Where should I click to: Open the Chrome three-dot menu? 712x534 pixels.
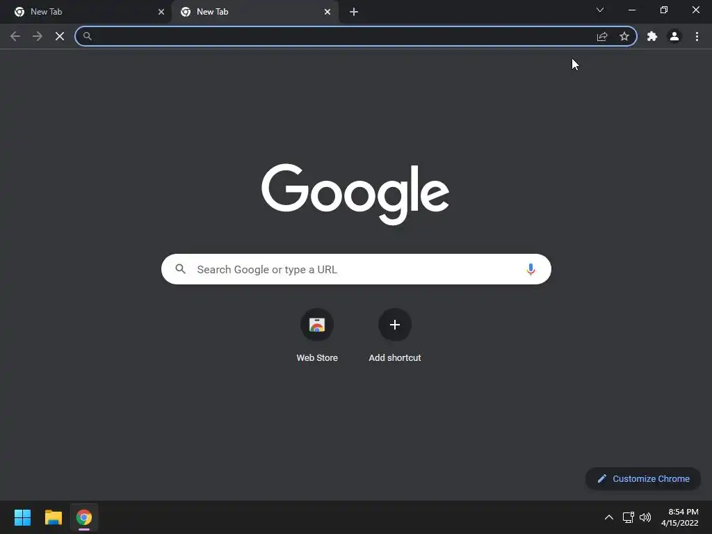click(x=697, y=36)
